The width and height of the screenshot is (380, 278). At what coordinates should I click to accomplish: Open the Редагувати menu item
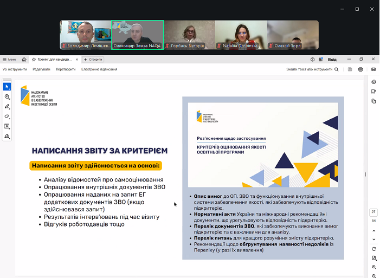pyautogui.click(x=41, y=69)
